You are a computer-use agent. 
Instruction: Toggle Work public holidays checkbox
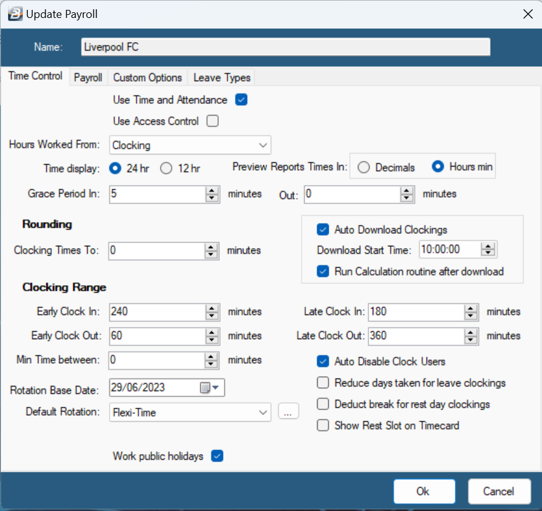pyautogui.click(x=217, y=456)
